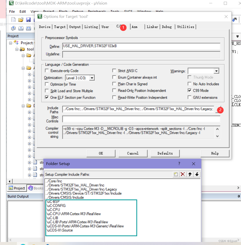Collapse the 'tool' target tree node
Image resolution: width=241 pixels, height=245 pixels.
[17, 49]
